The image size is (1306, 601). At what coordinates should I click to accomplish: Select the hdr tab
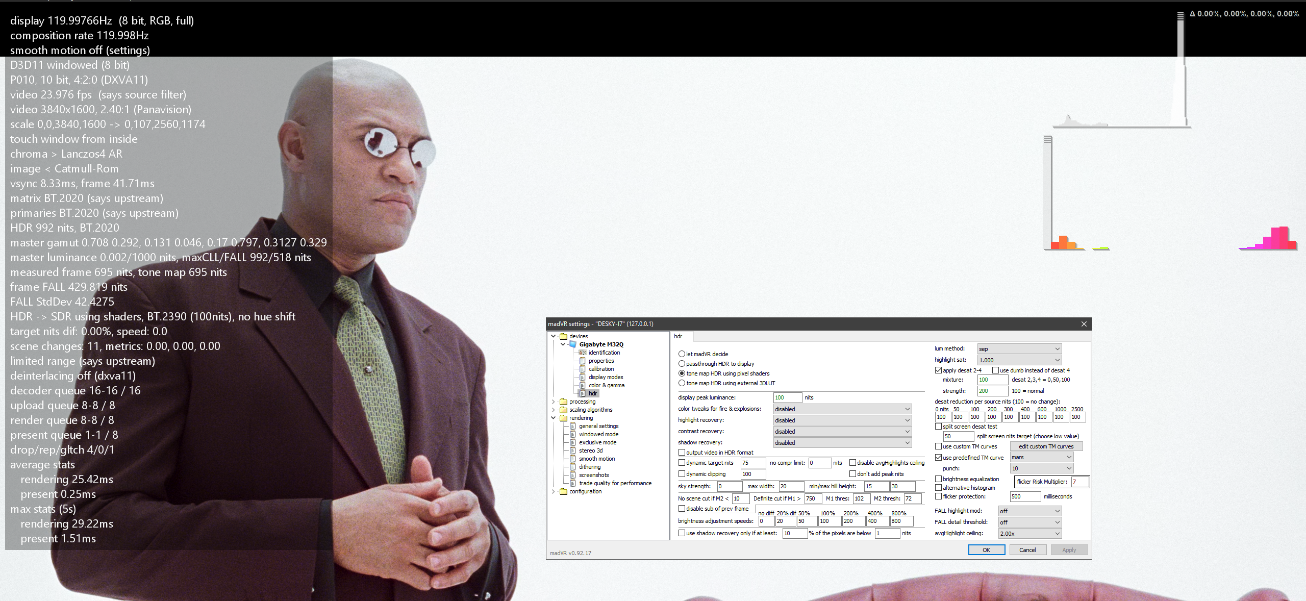click(x=678, y=336)
